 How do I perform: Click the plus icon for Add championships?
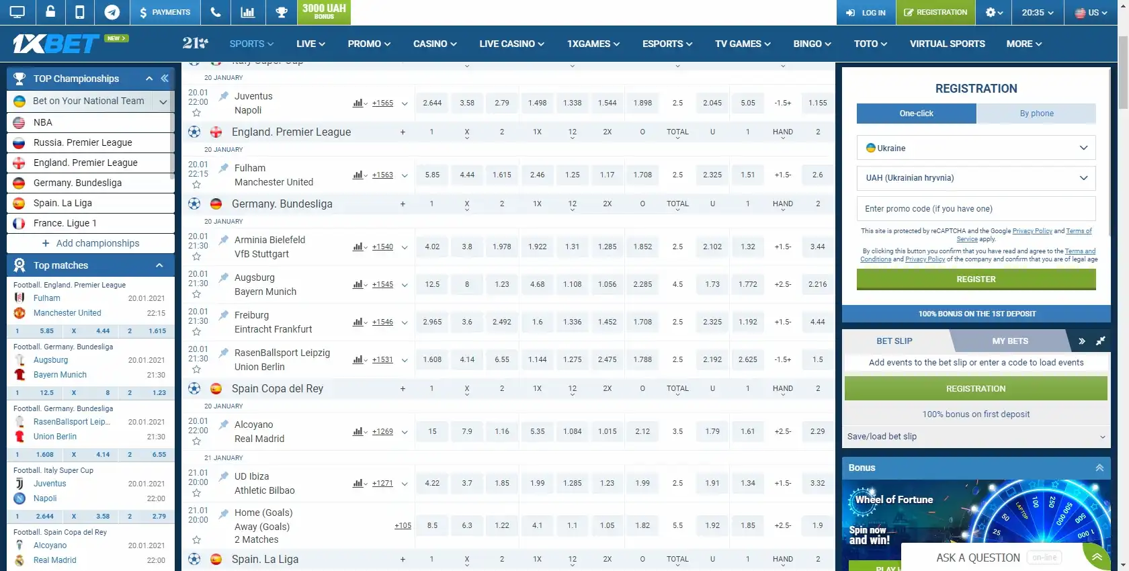click(x=46, y=243)
